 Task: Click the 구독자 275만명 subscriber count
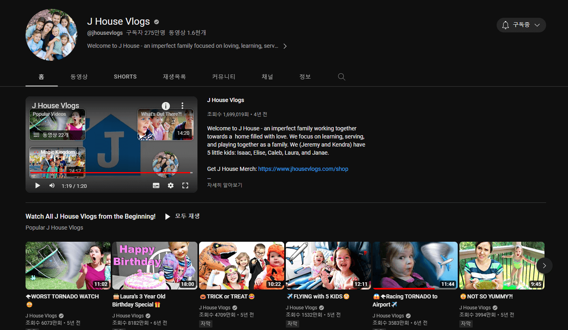tap(146, 33)
